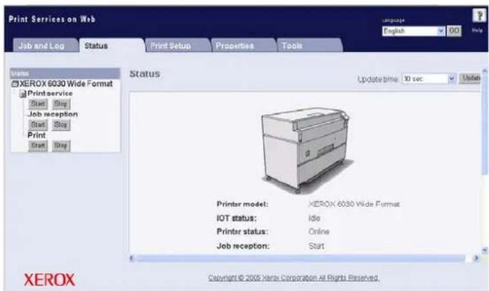This screenshot has width=489, height=291.
Task: Open the Print Setup tab
Action: tap(178, 45)
